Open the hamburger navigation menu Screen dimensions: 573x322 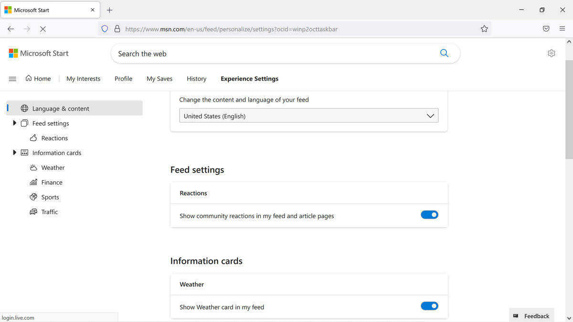tap(13, 79)
